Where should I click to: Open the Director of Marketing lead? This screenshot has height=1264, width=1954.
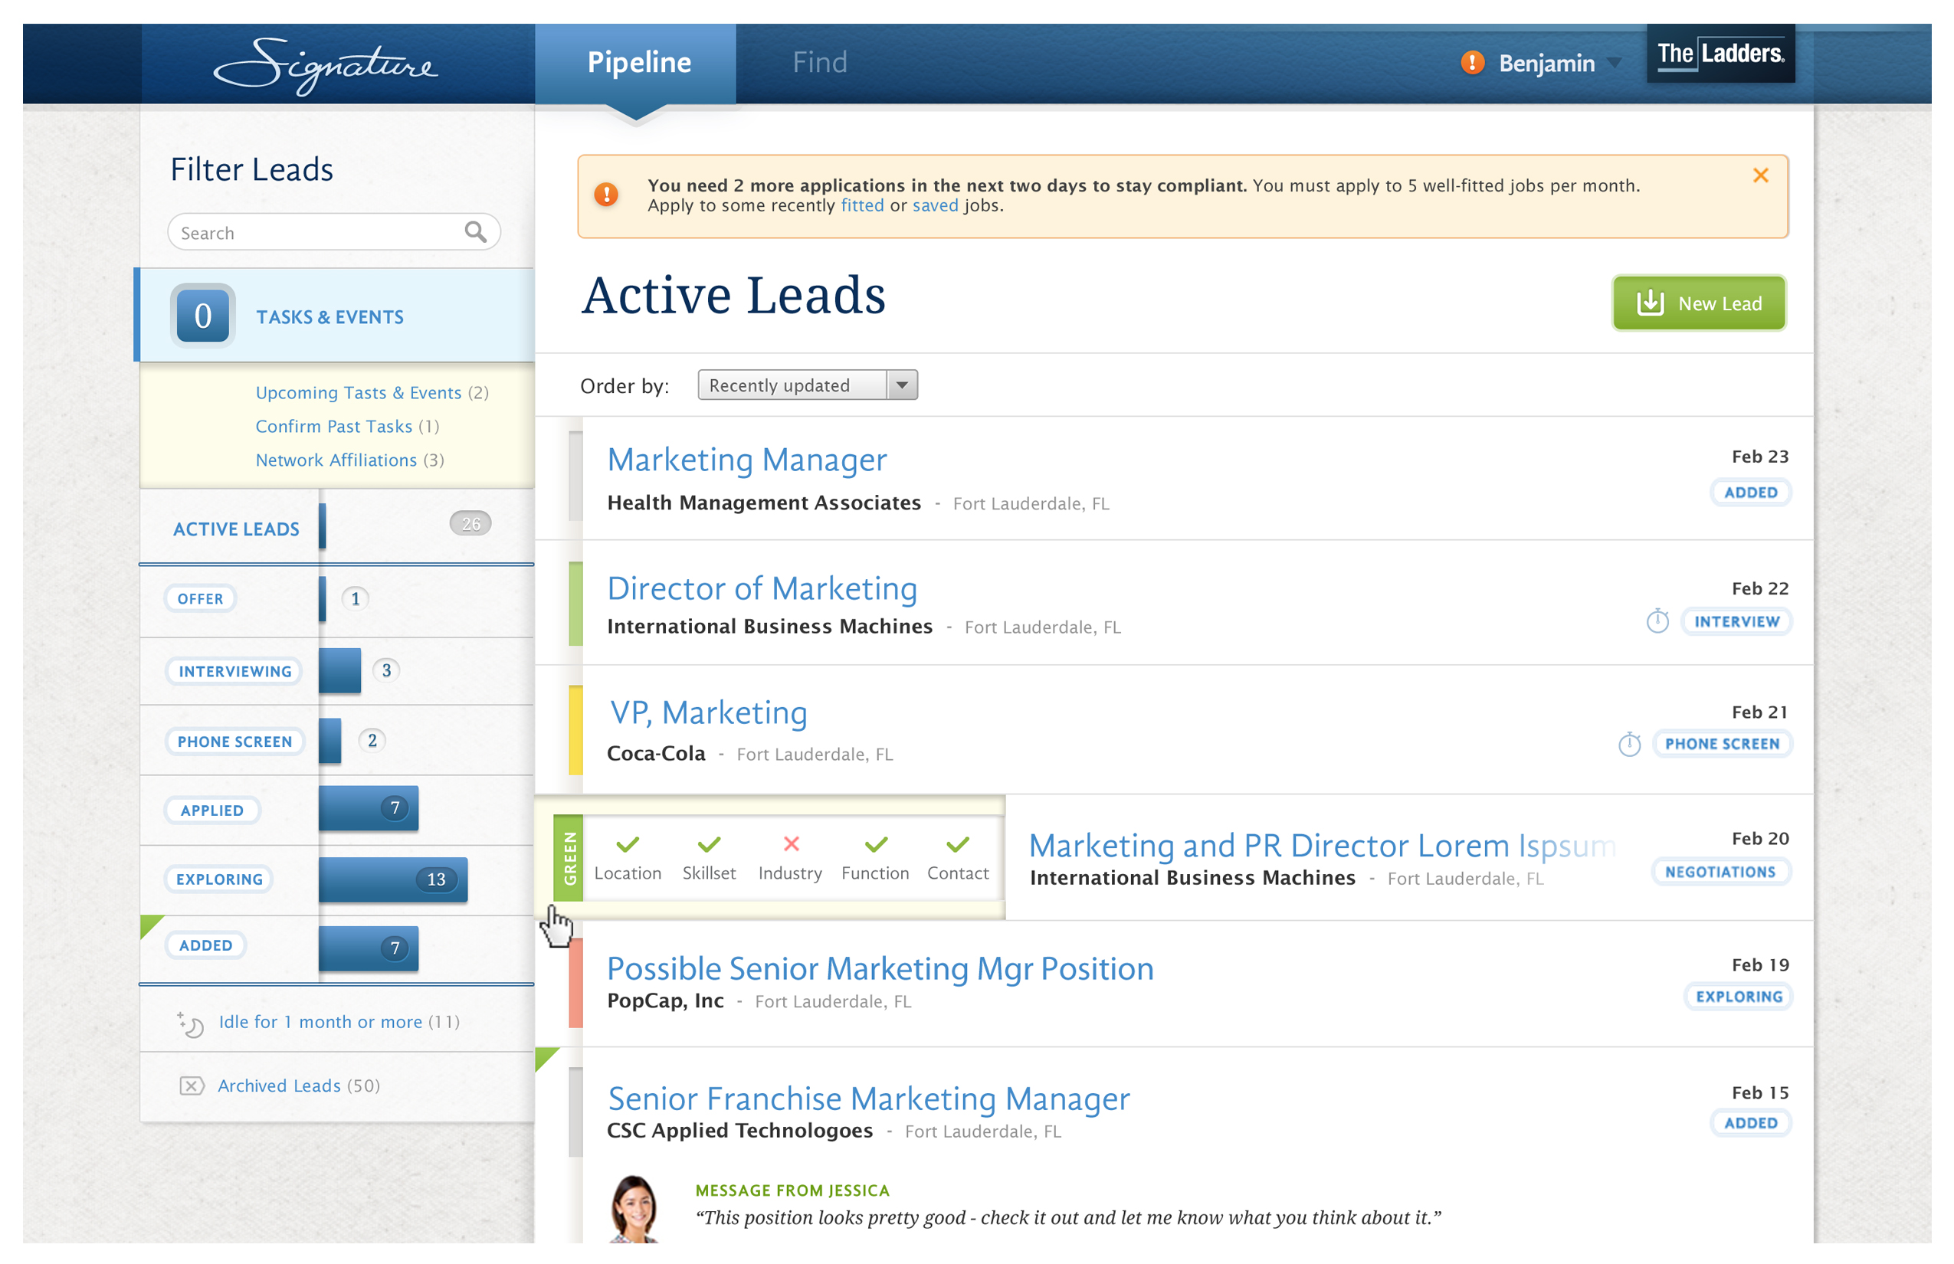pyautogui.click(x=762, y=588)
